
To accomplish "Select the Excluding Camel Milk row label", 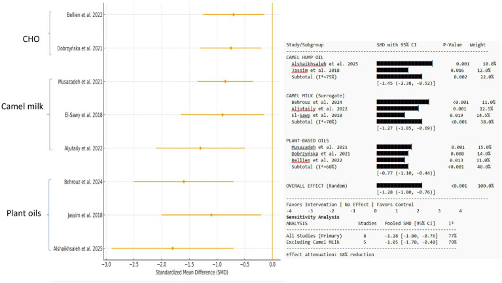I will [313, 242].
